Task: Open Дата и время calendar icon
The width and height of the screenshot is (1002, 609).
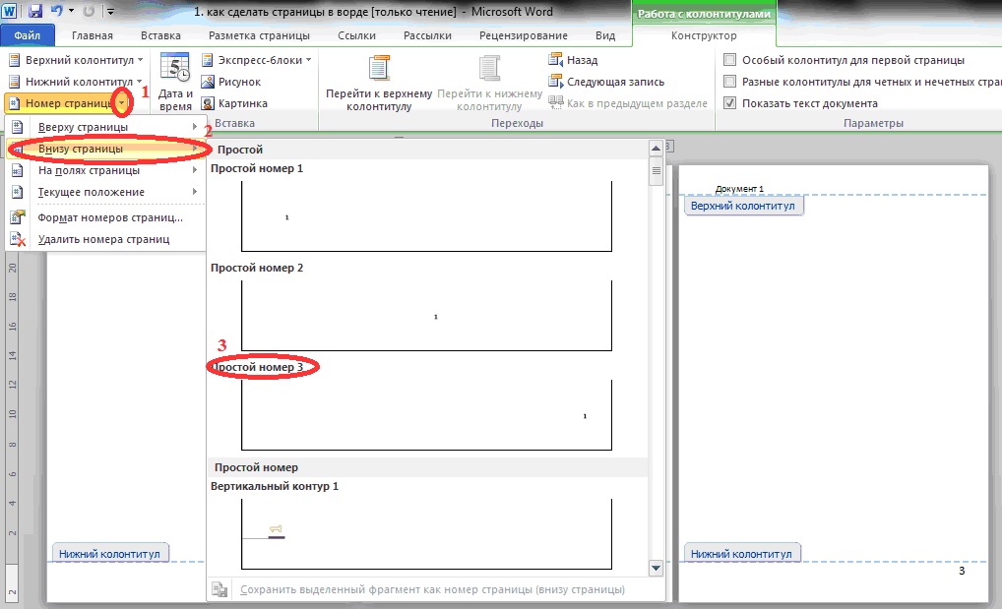Action: tap(175, 68)
